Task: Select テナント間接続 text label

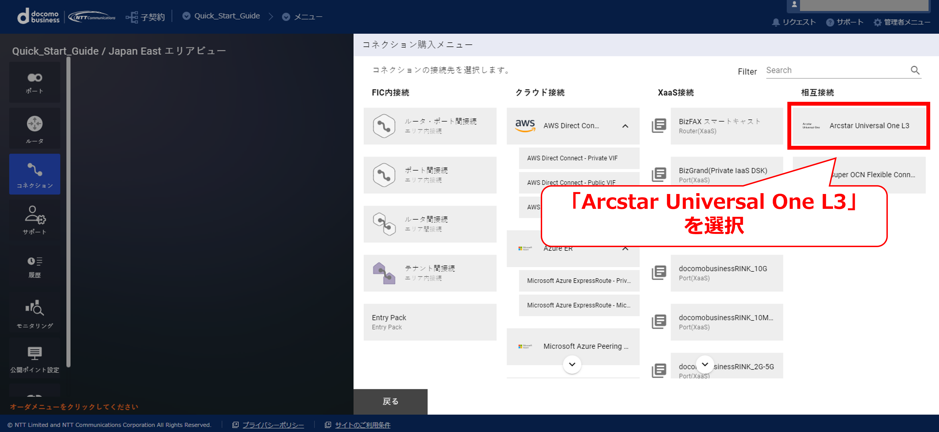Action: (x=430, y=268)
